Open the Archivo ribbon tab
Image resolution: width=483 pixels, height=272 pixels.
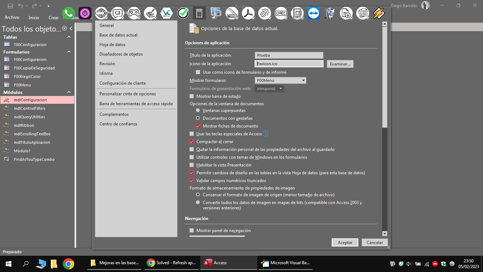coord(12,17)
